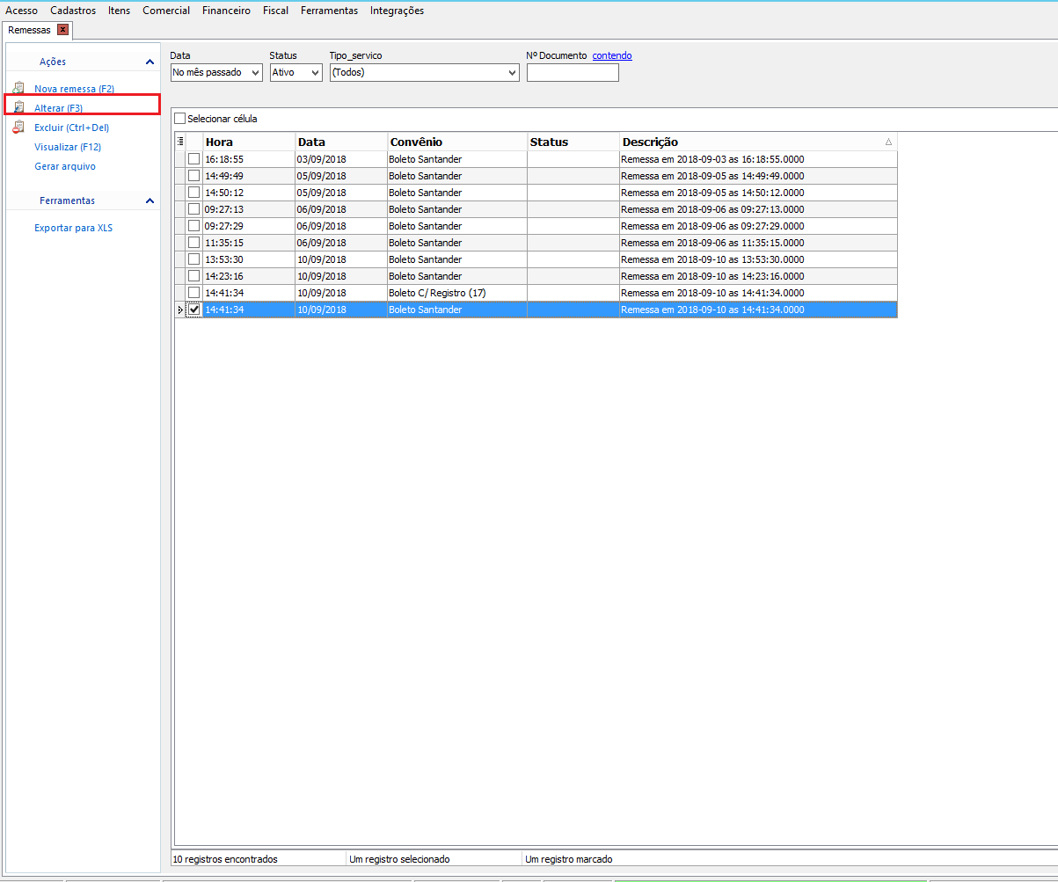Viewport: 1058px width, 882px height.
Task: Open the Data period dropdown
Action: click(x=255, y=73)
